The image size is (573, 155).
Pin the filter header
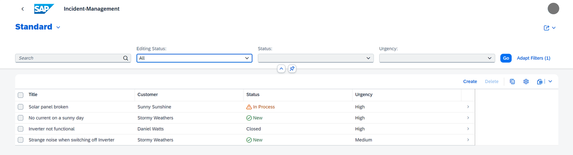pos(292,69)
